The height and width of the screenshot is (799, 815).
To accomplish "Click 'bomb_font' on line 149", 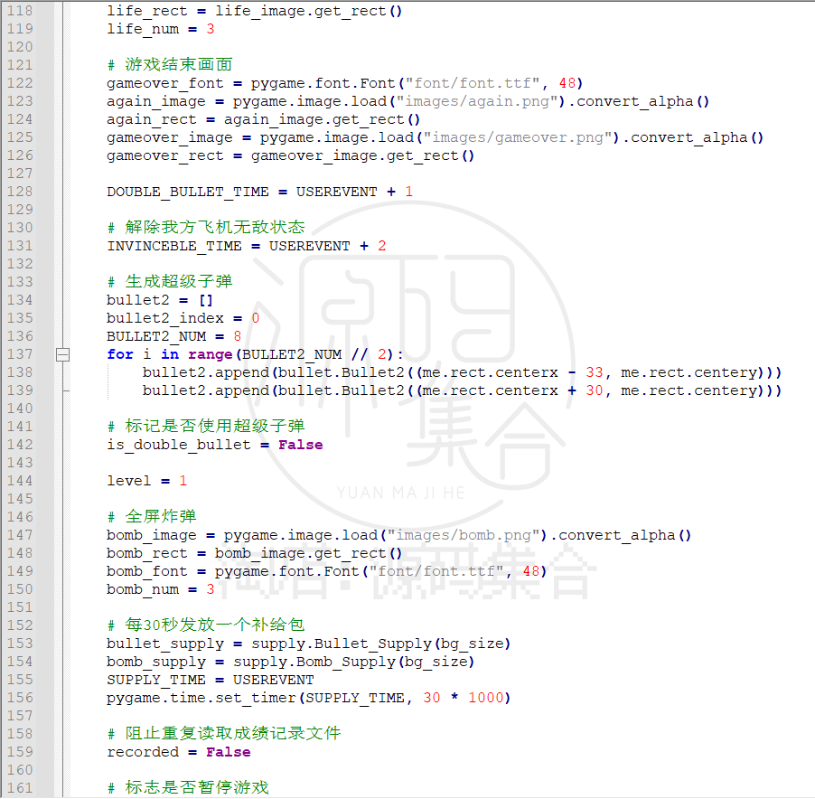I will pos(147,571).
